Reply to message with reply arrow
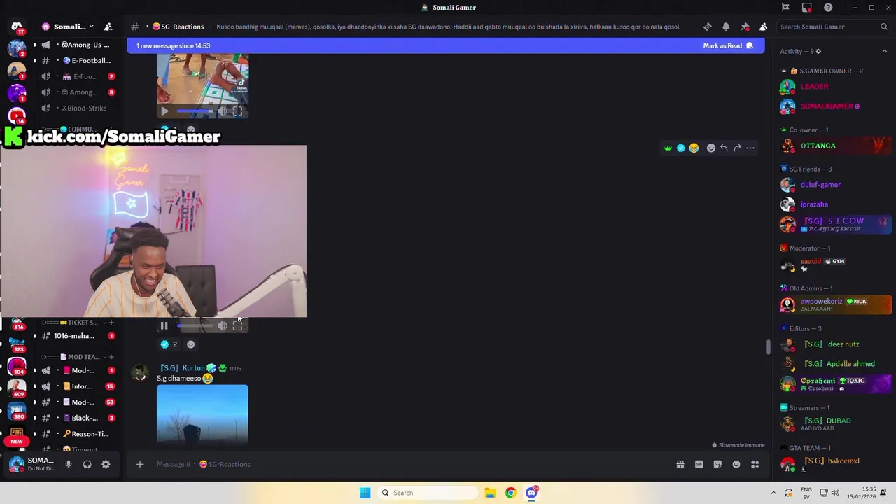This screenshot has width=896, height=504. tap(724, 148)
